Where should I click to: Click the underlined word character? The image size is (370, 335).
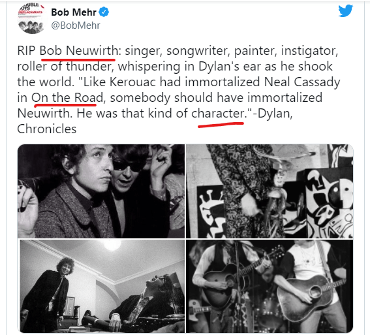coord(218,114)
